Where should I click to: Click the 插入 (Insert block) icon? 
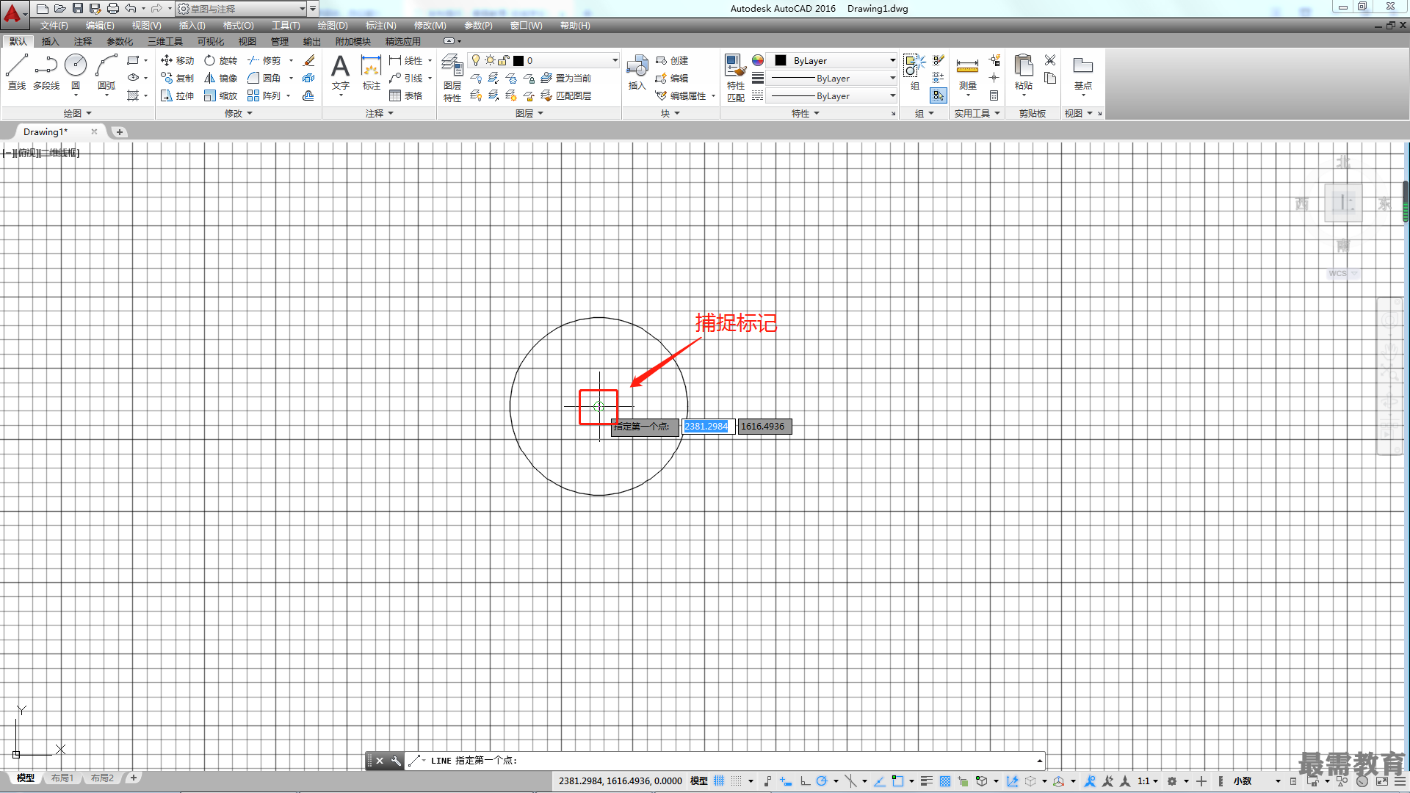pyautogui.click(x=637, y=72)
